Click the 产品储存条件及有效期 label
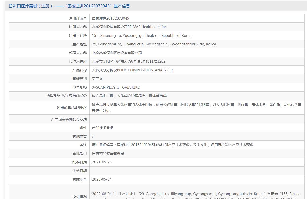 (x=69, y=119)
